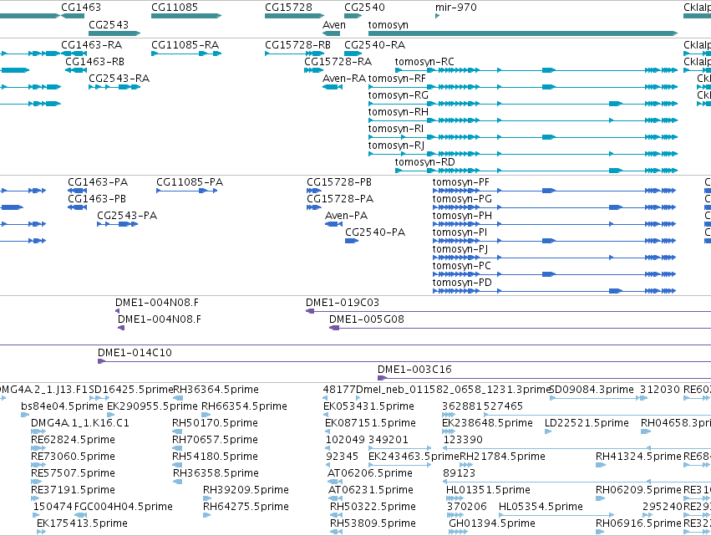Select protein tomosyn-PF
This screenshot has height=536, width=711.
coord(554,191)
